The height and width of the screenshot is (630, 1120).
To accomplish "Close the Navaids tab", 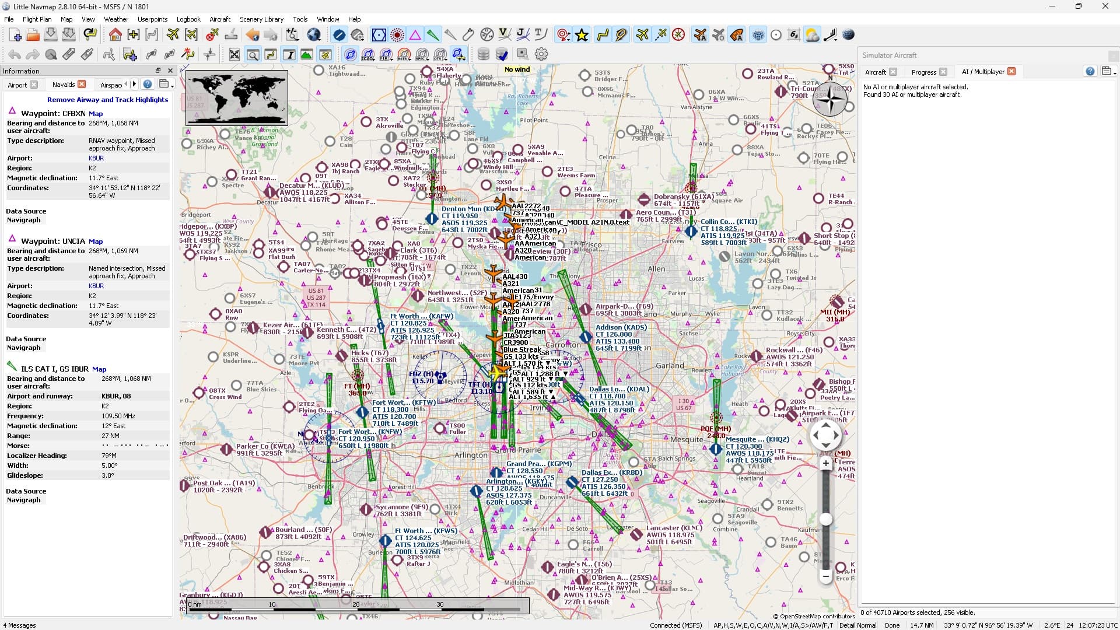I will pos(82,84).
